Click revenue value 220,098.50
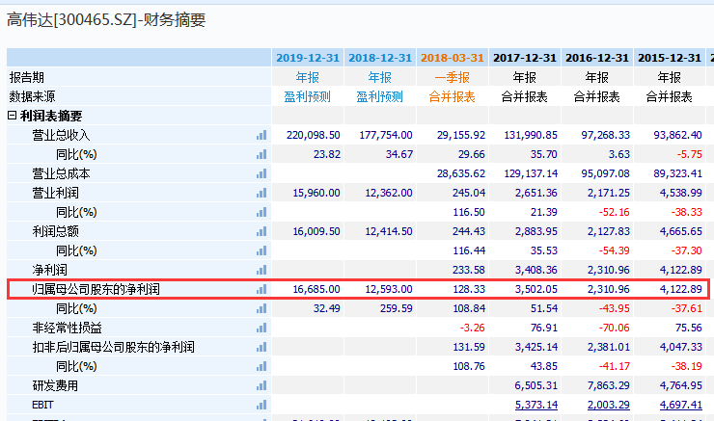Viewport: 714px width, 421px height. tap(314, 135)
